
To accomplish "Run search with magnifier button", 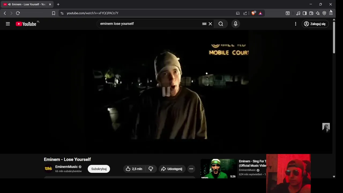I will pyautogui.click(x=221, y=24).
